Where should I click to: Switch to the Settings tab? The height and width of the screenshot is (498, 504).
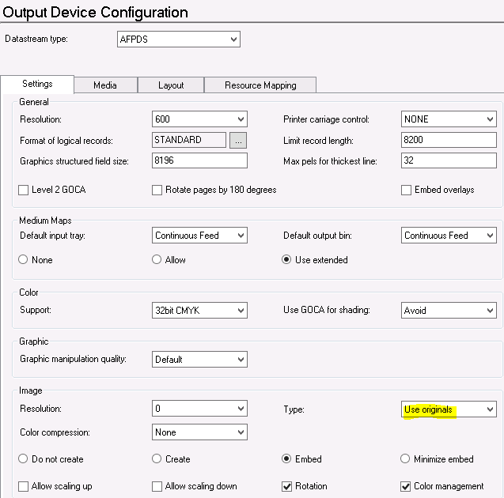point(37,84)
